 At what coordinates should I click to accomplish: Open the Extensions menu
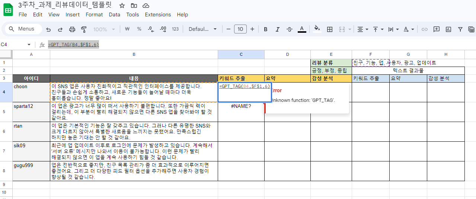[158, 15]
